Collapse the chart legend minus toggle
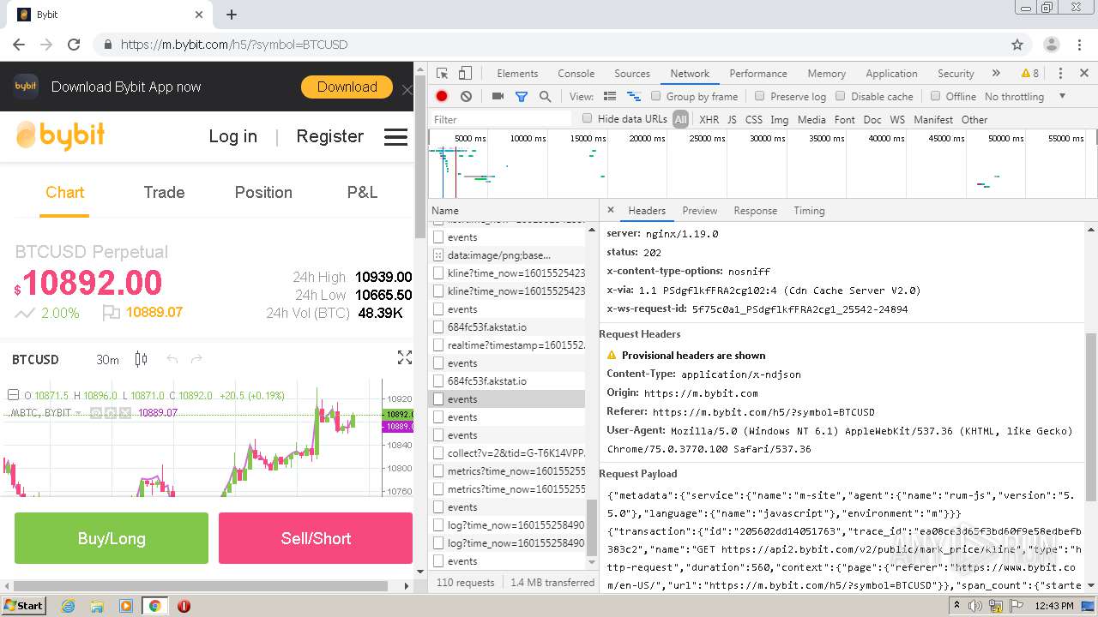 coord(13,395)
